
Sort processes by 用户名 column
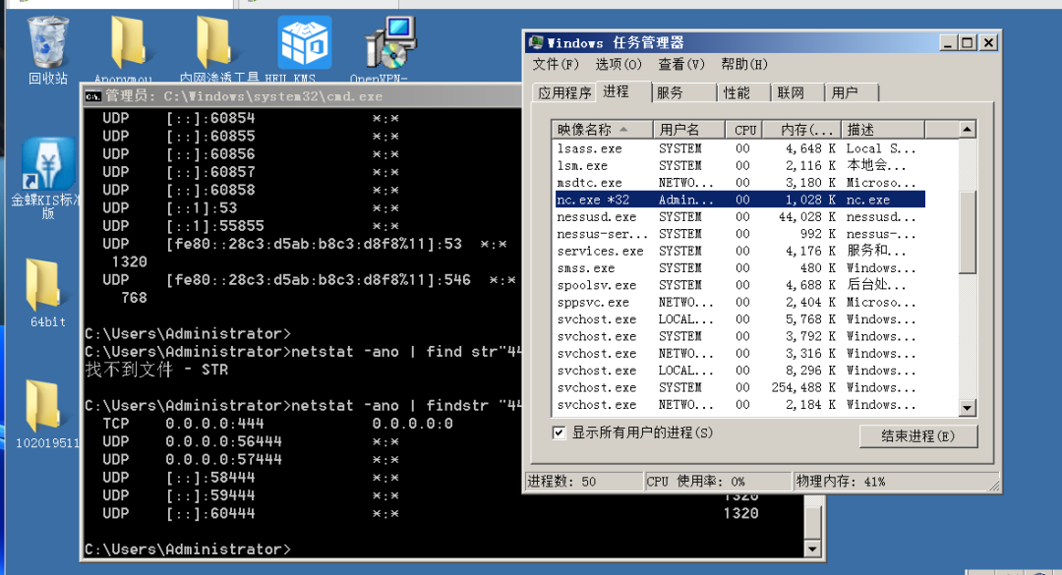tap(688, 130)
